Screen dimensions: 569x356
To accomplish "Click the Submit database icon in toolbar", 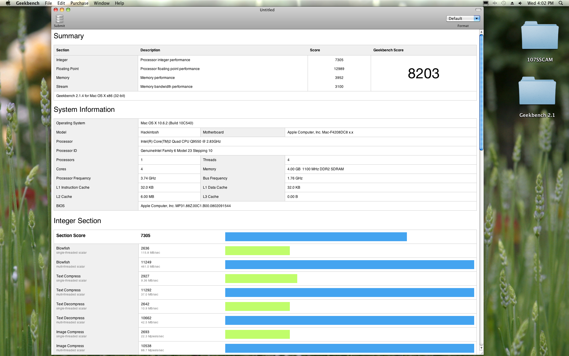I will [x=60, y=19].
